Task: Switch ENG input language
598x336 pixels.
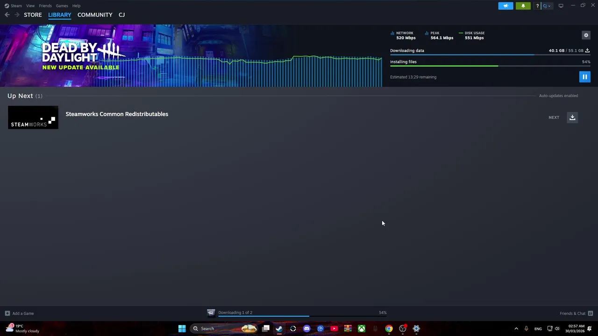Action: pos(538,329)
